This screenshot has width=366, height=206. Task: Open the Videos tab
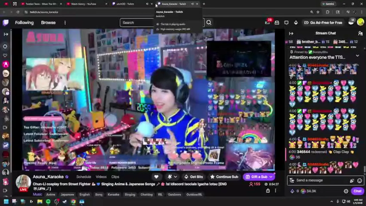(101, 177)
